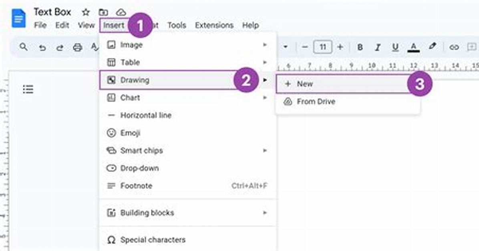This screenshot has width=479, height=251.
Task: Open the move to folder icon
Action: tap(103, 12)
